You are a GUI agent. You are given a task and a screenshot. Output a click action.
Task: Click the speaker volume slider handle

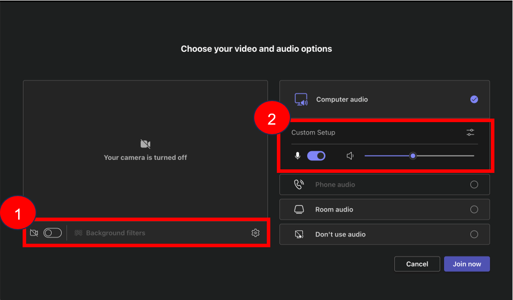[x=413, y=156]
